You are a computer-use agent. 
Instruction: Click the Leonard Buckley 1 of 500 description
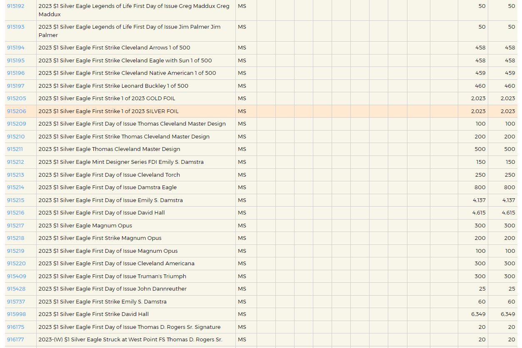pos(113,86)
